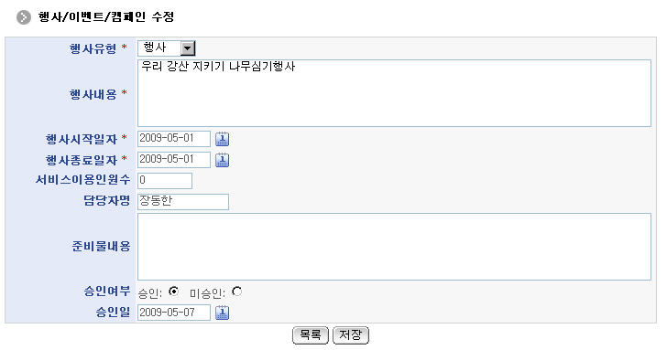Open calendar for 행사시작일자 field
This screenshot has height=350, width=667.
[222, 139]
